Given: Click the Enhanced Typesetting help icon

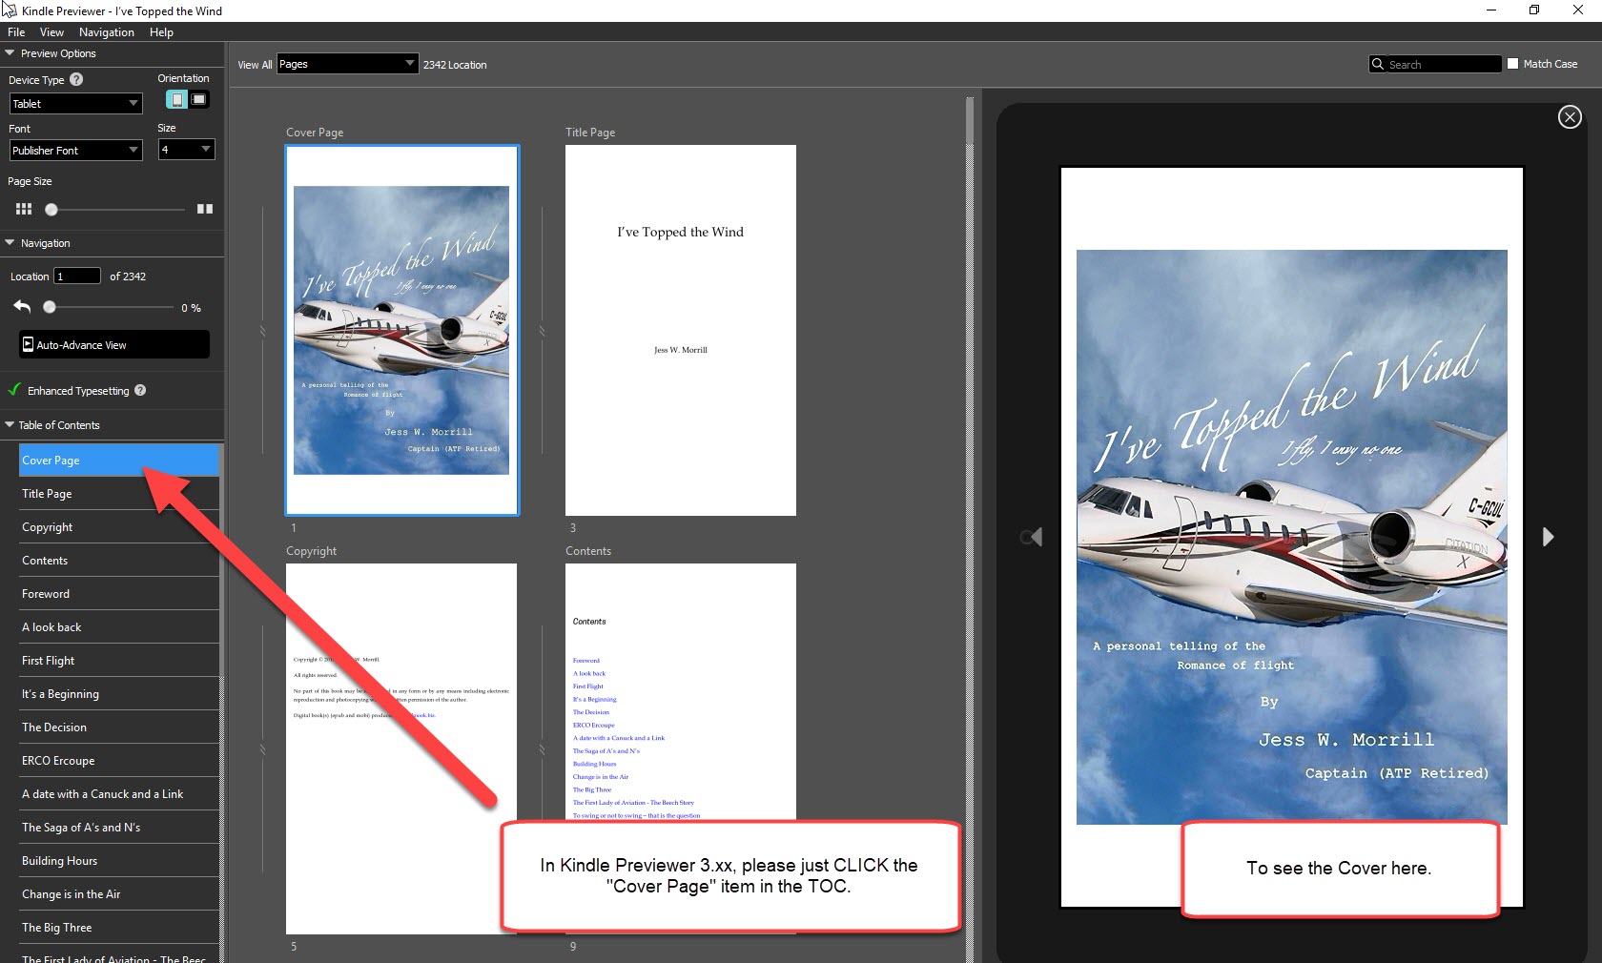Looking at the screenshot, I should point(140,390).
